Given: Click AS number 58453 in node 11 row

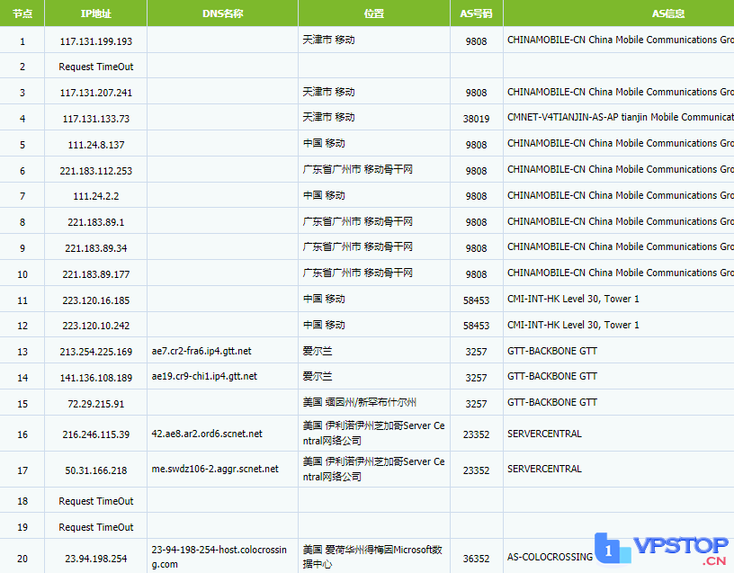Looking at the screenshot, I should (476, 300).
